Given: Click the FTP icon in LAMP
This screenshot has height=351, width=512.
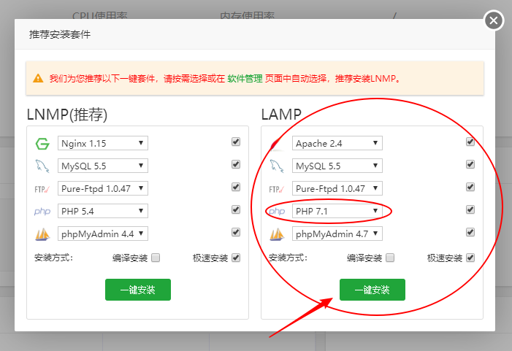Looking at the screenshot, I should tap(277, 189).
